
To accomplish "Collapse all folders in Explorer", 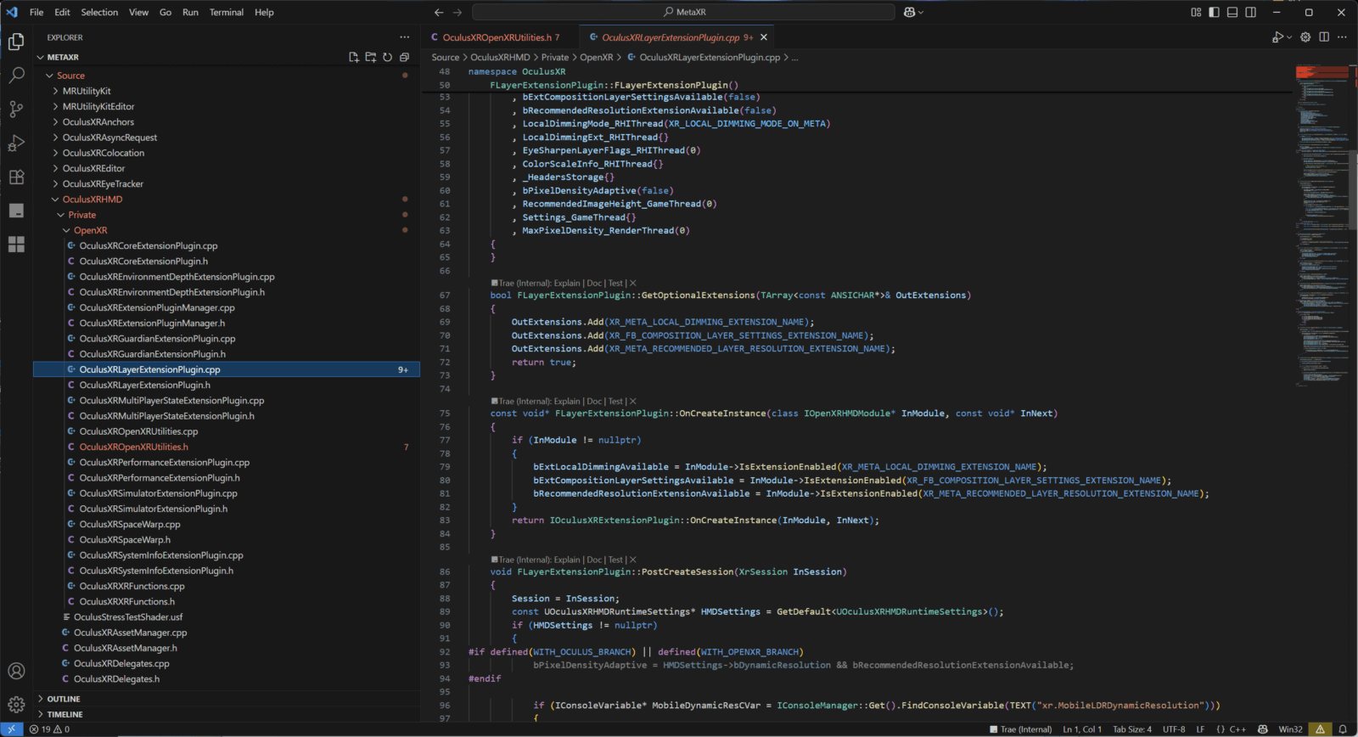I will click(x=404, y=57).
